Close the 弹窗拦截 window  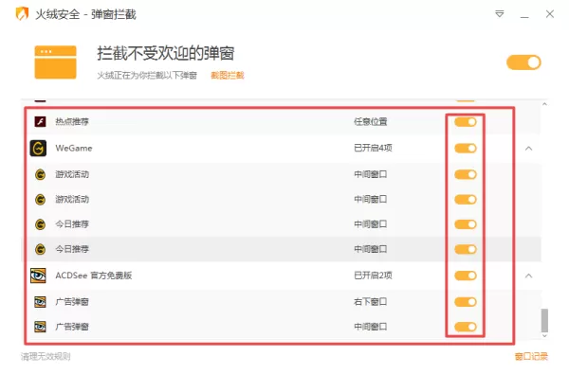coord(550,14)
